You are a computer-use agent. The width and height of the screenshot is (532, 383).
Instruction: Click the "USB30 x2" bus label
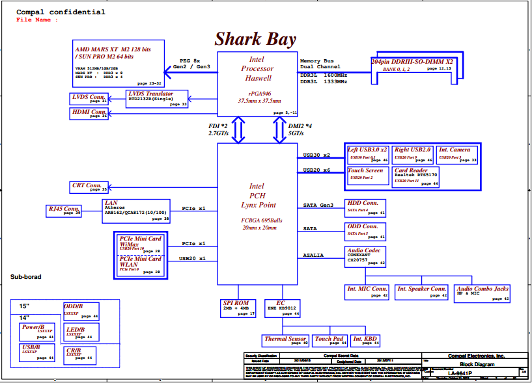tap(316, 155)
